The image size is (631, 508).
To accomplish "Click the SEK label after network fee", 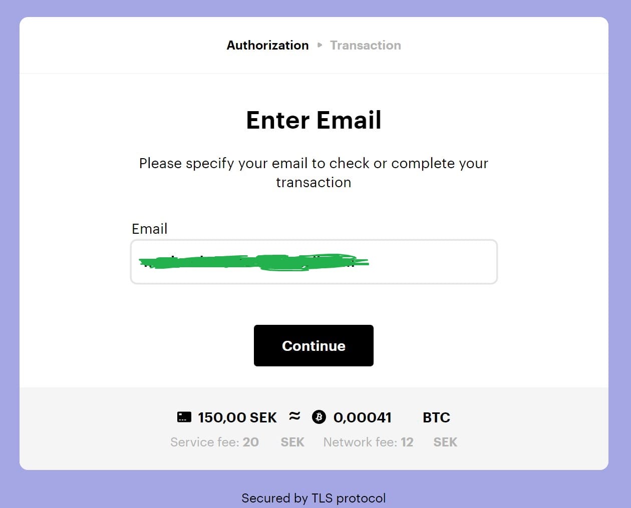I will [445, 442].
